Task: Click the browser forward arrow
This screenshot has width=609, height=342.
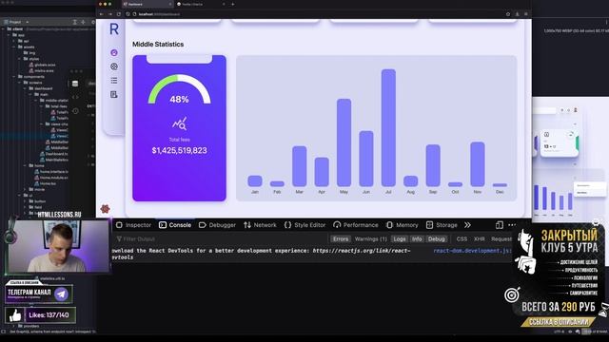Action: pyautogui.click(x=110, y=14)
